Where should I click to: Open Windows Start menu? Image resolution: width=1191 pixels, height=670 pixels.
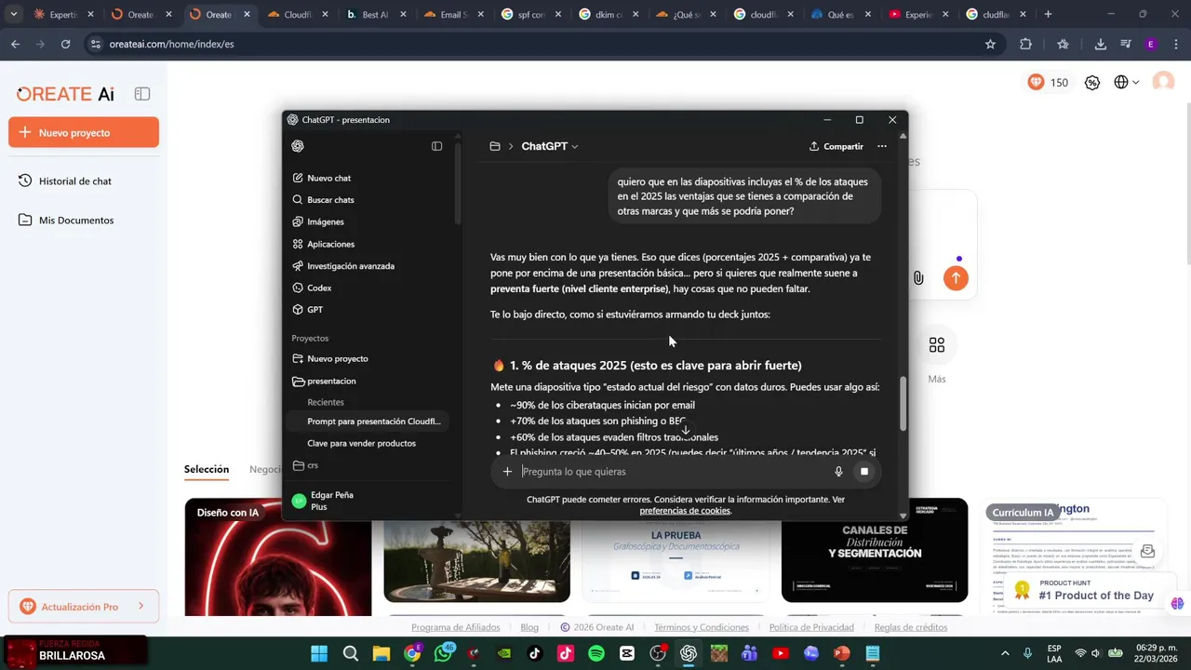coord(319,654)
